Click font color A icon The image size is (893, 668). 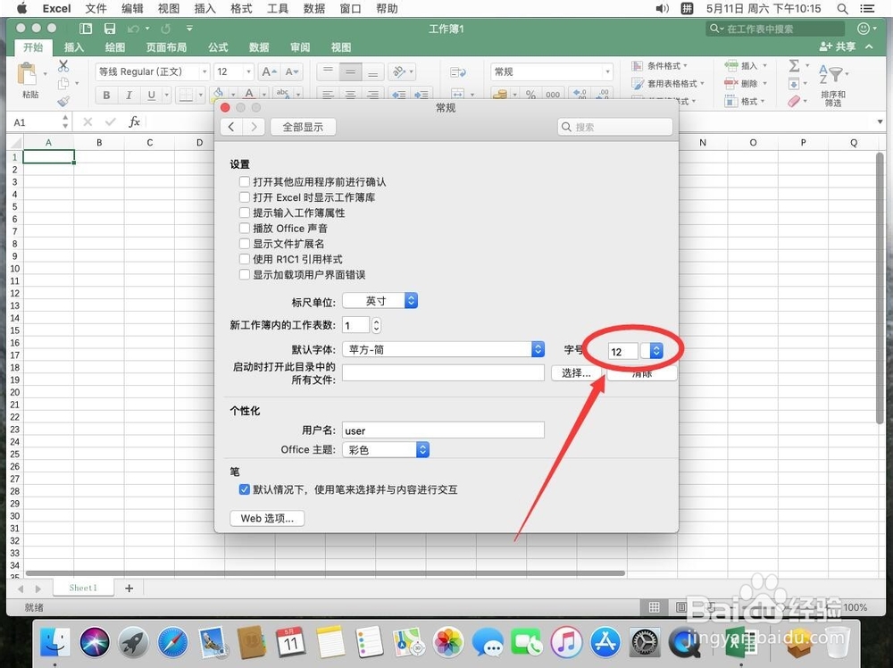249,94
